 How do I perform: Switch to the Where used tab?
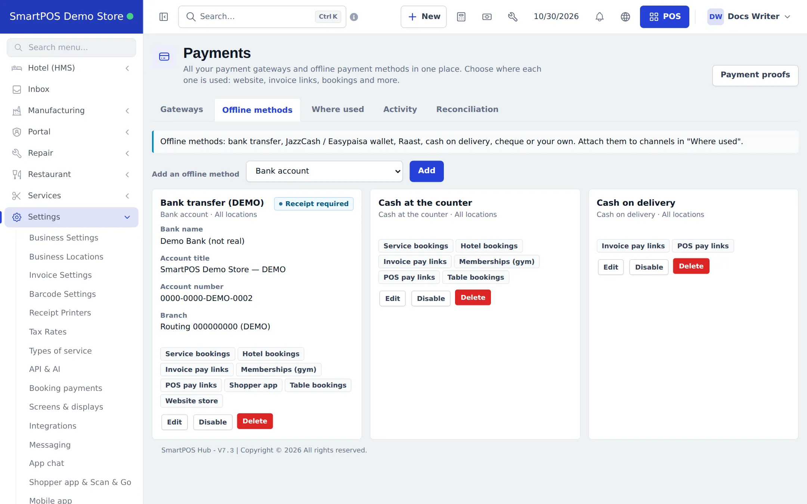click(x=338, y=109)
